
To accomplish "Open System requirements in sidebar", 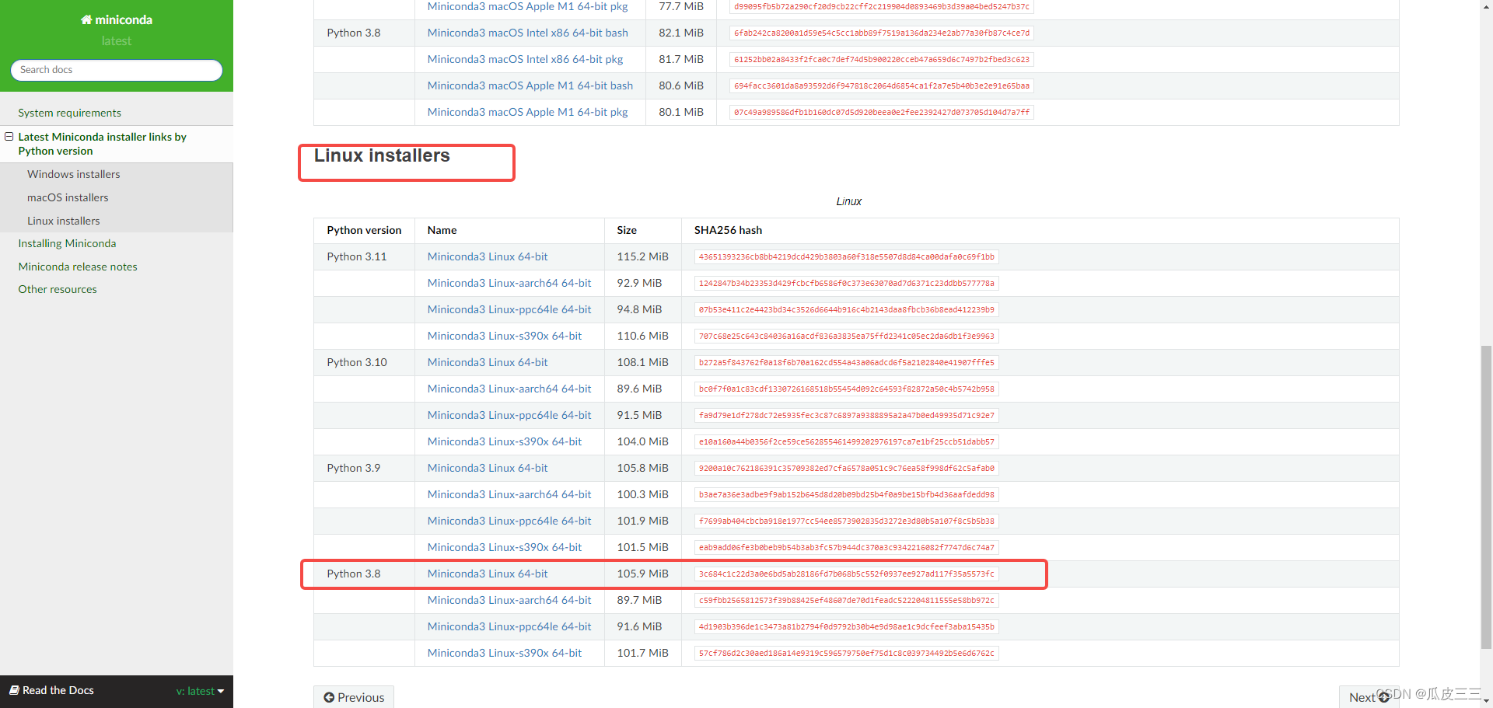I will [70, 113].
